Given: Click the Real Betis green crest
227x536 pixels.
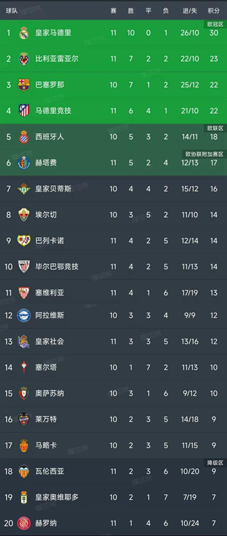Looking at the screenshot, I should (x=23, y=188).
